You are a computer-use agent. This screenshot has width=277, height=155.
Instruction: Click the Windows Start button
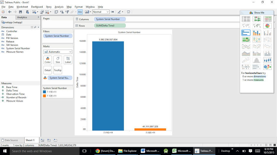(x=5, y=151)
